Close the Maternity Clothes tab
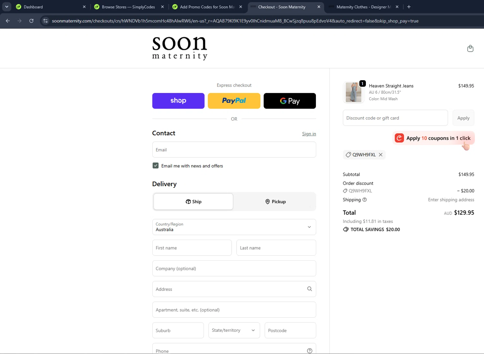 (x=397, y=7)
